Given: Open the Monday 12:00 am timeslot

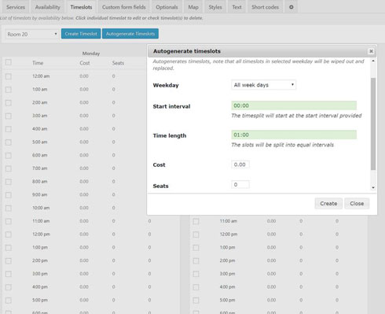Looking at the screenshot, I should [x=41, y=76].
